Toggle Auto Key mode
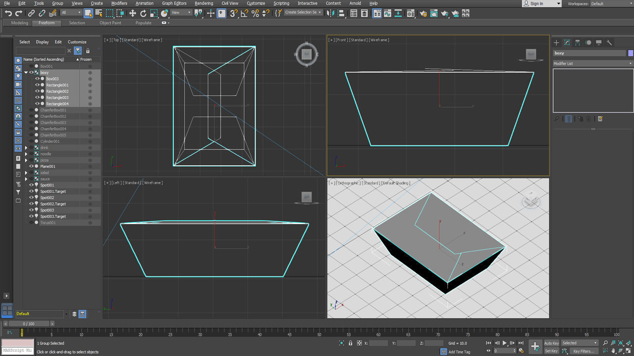Screen dimensions: 634x356 [x=551, y=343]
